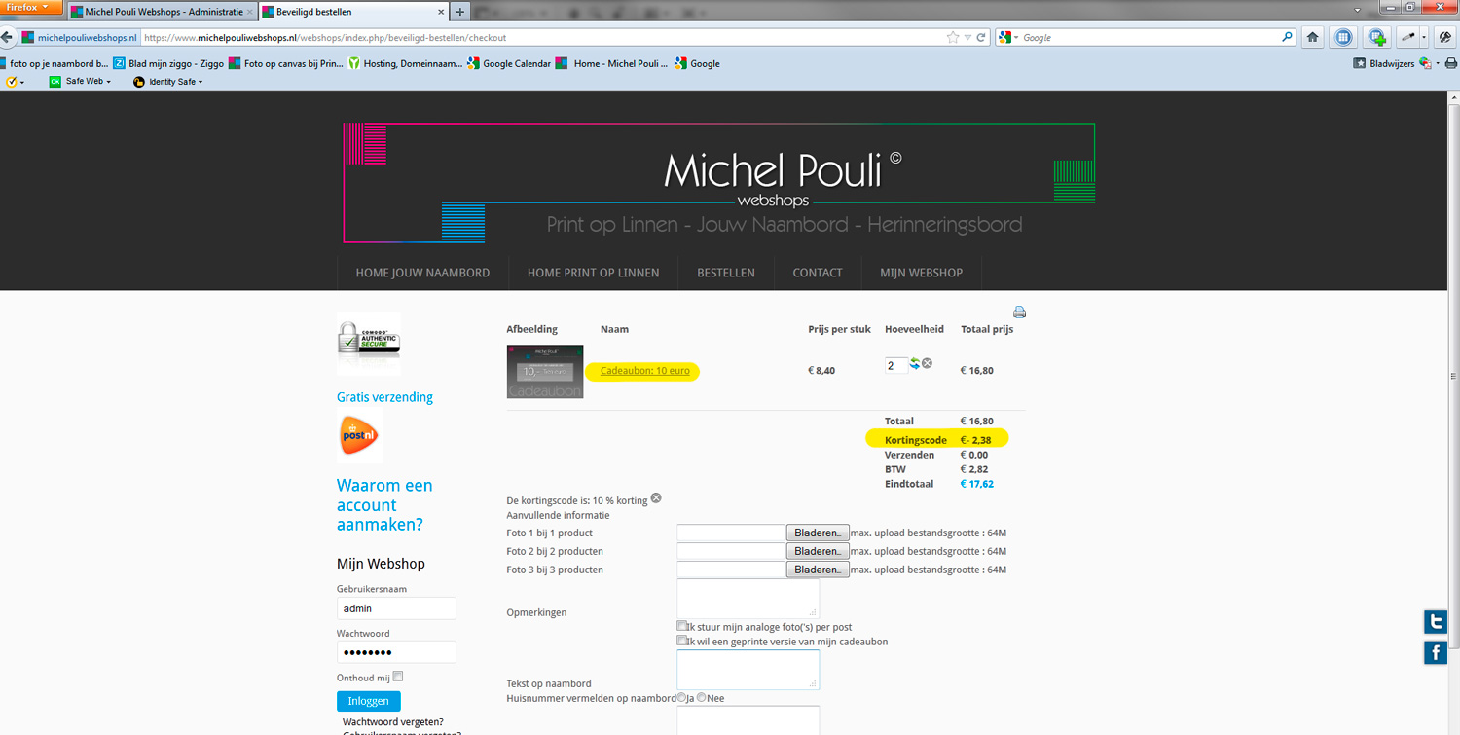This screenshot has width=1460, height=735.
Task: Click the search magnifier in Google box
Action: (x=1288, y=37)
